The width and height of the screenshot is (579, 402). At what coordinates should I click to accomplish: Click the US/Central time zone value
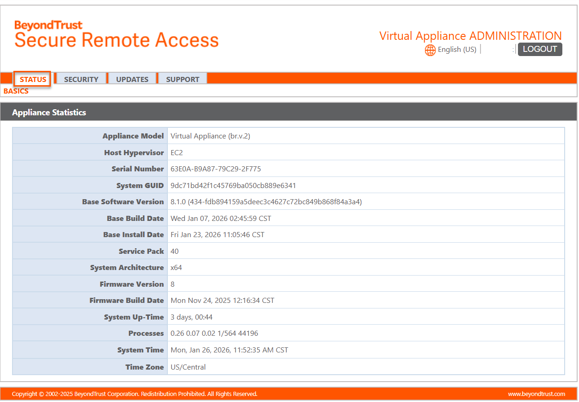coord(188,367)
